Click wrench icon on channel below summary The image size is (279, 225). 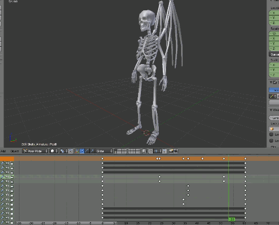(2, 163)
